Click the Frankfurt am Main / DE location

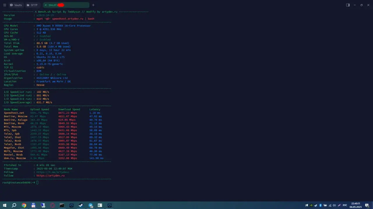coord(54,81)
